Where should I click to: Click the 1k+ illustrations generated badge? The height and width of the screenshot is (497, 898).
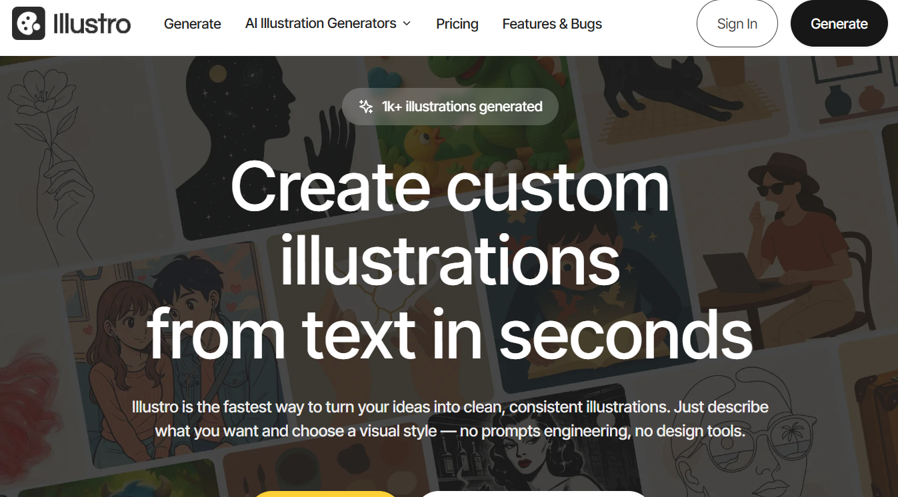click(x=450, y=106)
